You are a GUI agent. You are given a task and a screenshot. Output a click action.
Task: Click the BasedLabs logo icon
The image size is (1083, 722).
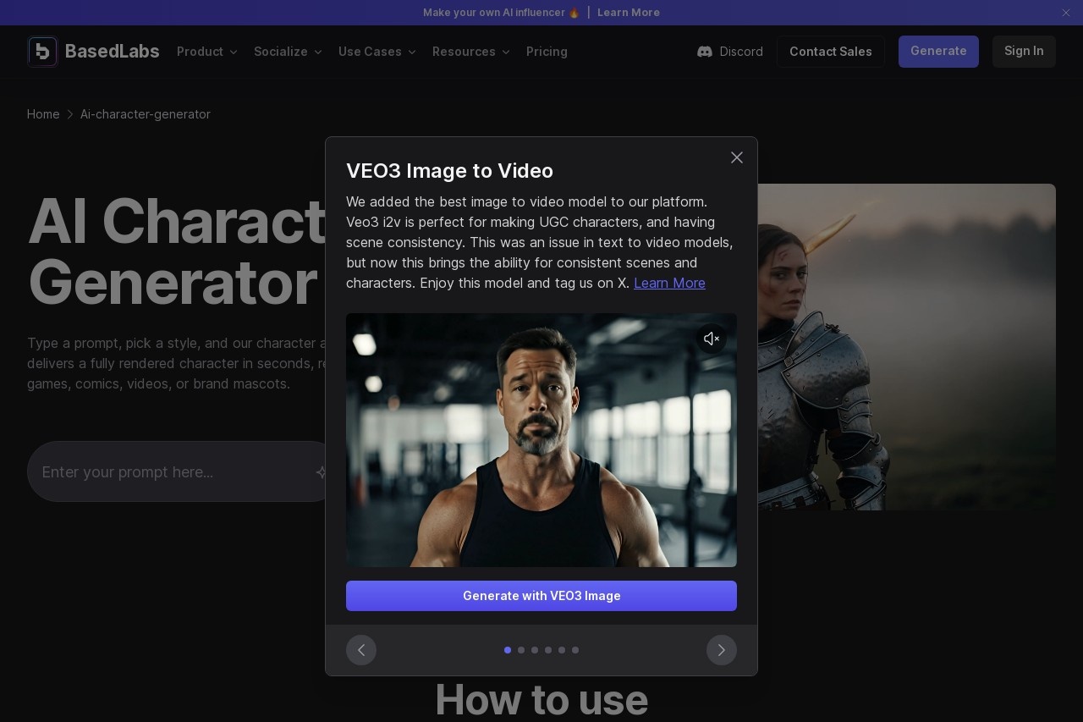coord(42,52)
